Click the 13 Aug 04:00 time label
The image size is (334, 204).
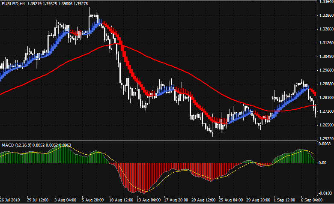click(149, 200)
